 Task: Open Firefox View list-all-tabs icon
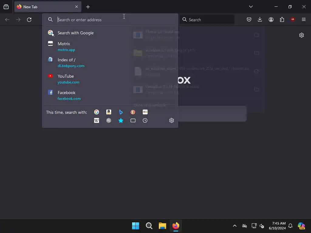[x=6, y=7]
